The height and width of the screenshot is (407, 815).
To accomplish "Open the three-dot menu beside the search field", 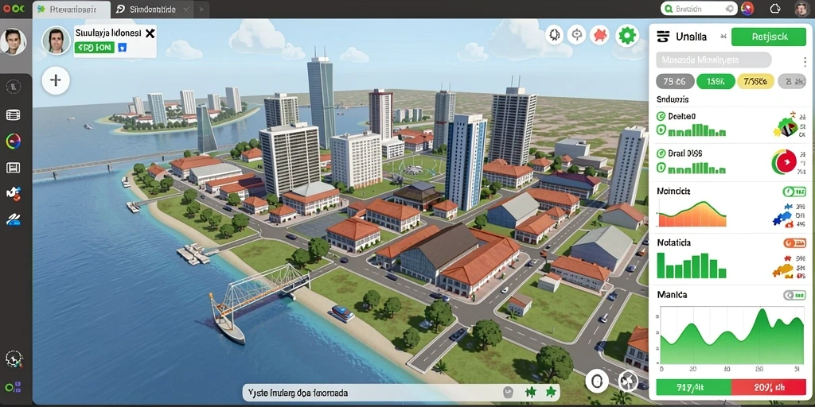I will [805, 62].
